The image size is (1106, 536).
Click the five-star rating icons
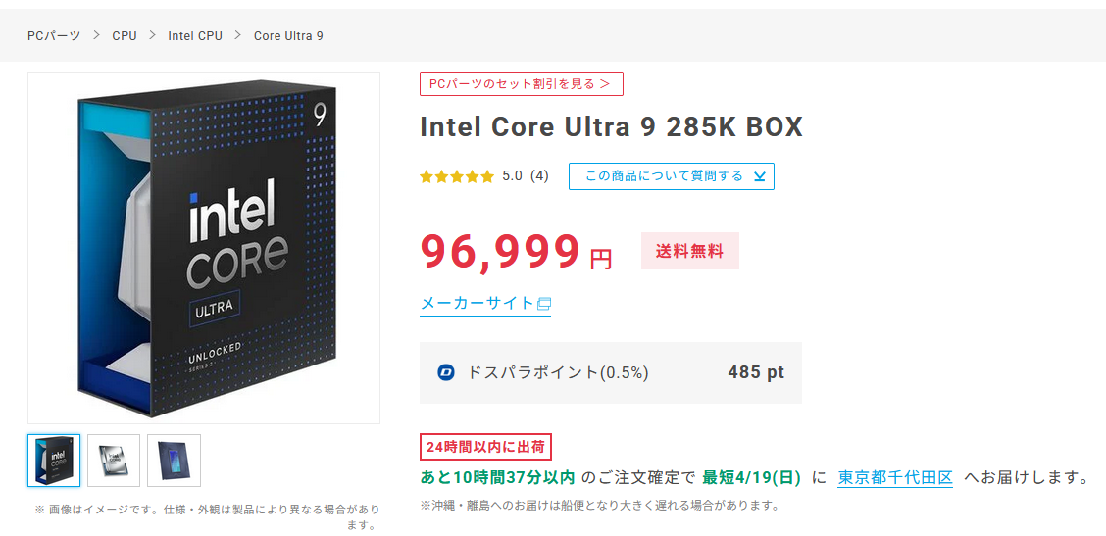457,176
